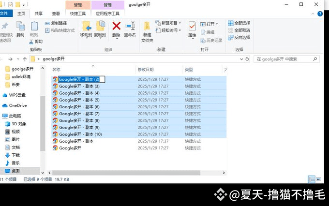Click the Rename (重命名) ribbon icon
329x206 pixels.
coord(130,27)
